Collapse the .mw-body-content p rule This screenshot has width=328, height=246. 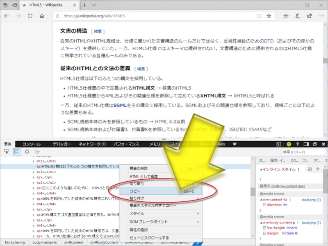pos(261,222)
